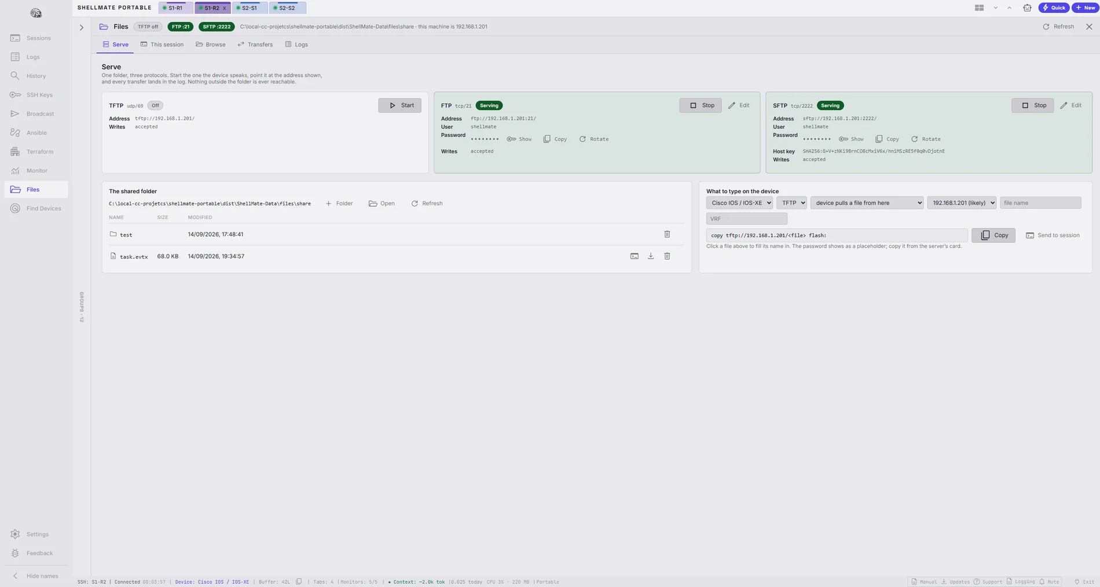Open the TFTP protocol dropdown

[x=791, y=203]
